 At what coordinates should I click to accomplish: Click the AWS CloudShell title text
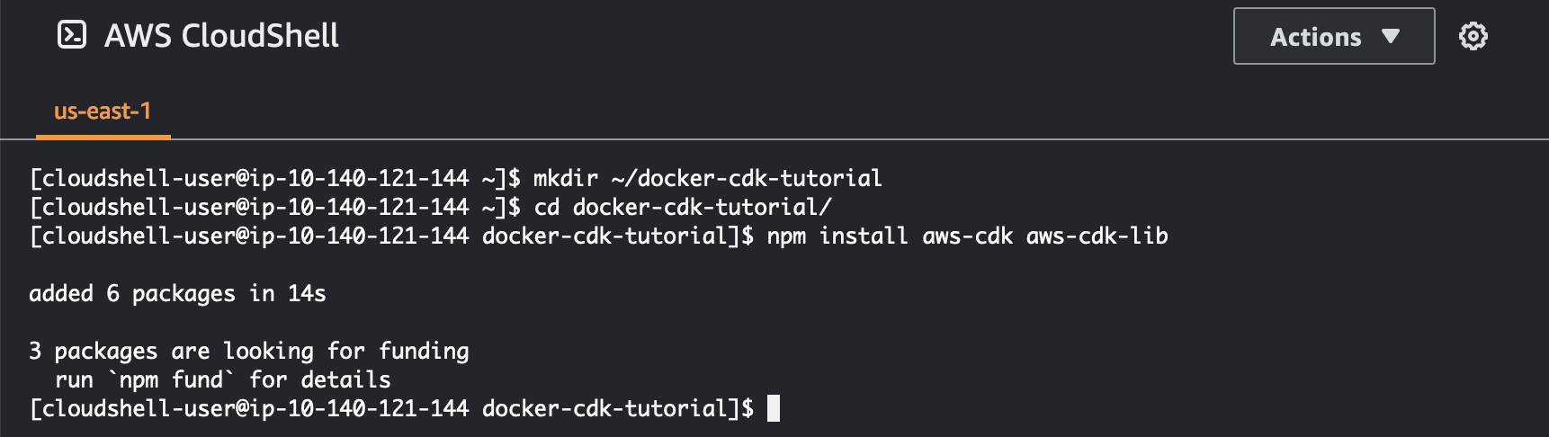(x=221, y=36)
